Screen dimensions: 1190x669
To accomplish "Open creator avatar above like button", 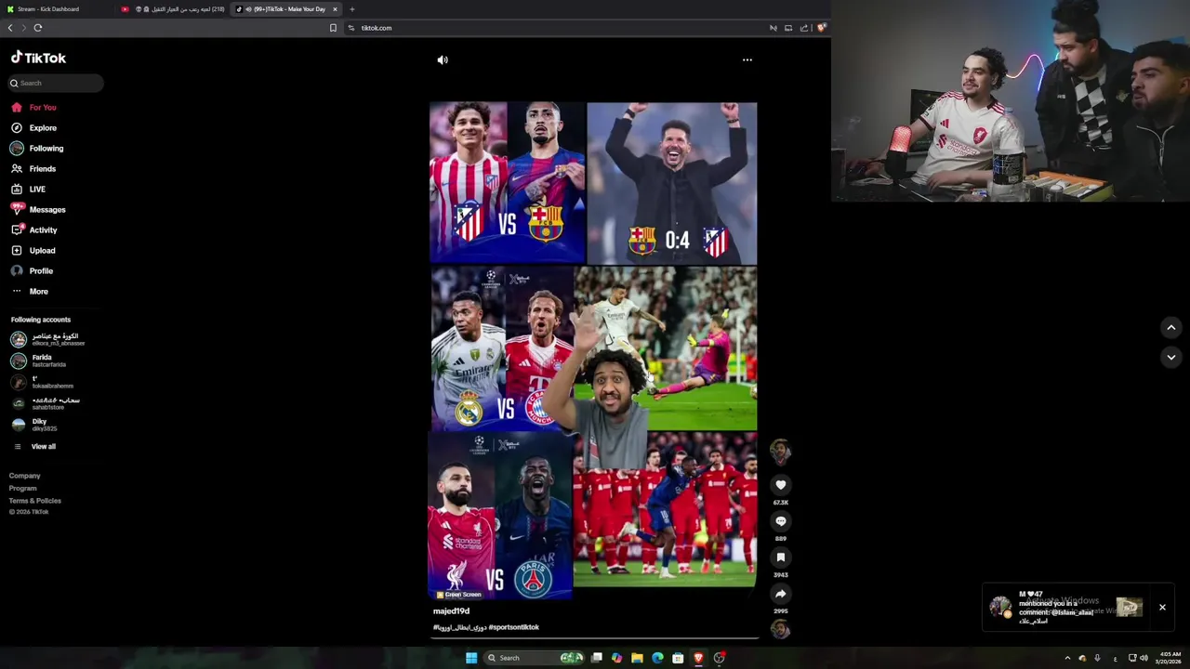I will click(x=780, y=452).
